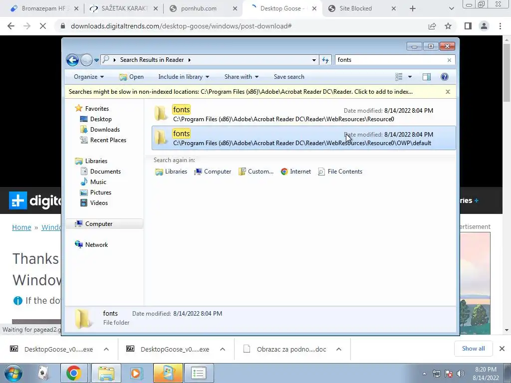Click the info bar to add location to index
The height and width of the screenshot is (383, 511).
click(x=241, y=92)
